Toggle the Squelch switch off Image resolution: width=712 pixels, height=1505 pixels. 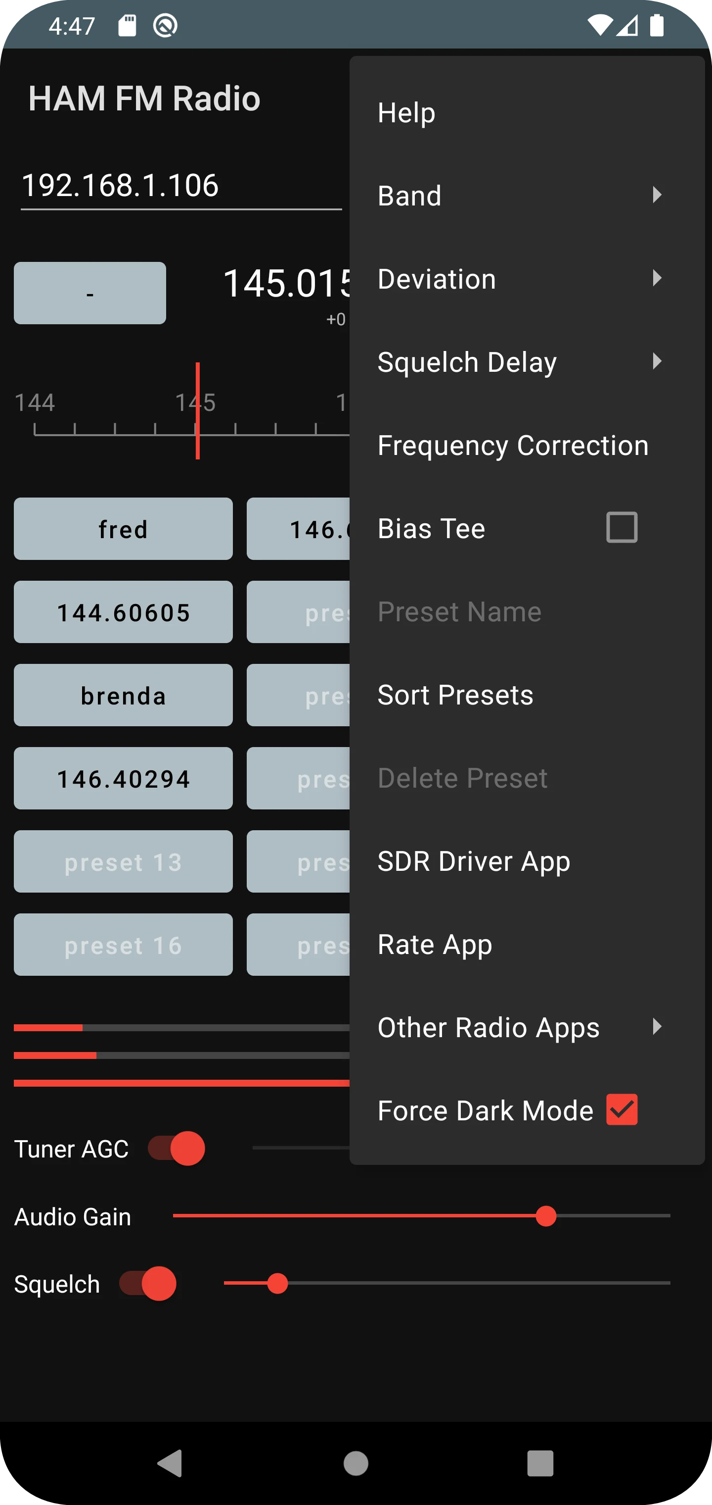[x=148, y=1284]
